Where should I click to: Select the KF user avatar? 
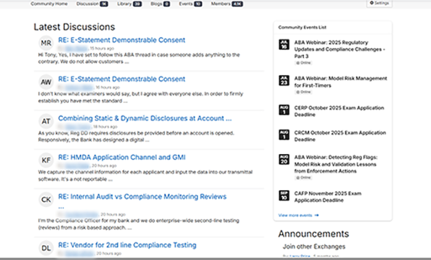point(46,160)
